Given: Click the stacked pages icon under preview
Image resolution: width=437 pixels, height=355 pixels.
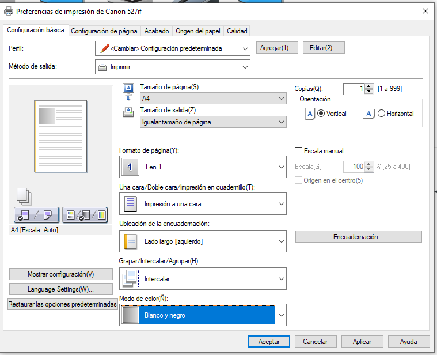Looking at the screenshot, I should pos(24,197).
